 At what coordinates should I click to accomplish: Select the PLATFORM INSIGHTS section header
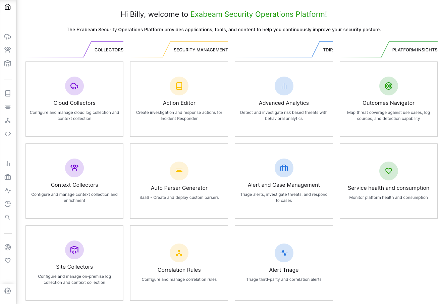[x=415, y=50]
